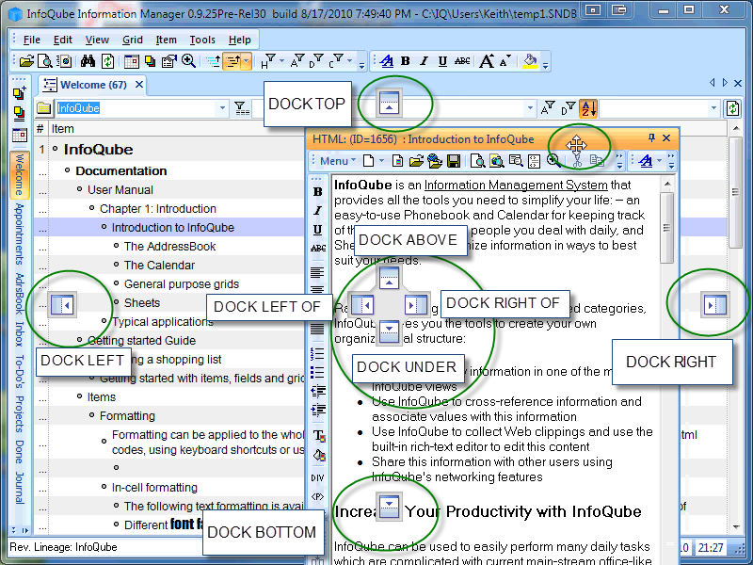Open font style dropdown arrow in HTML pane
This screenshot has height=565, width=753.
point(659,160)
